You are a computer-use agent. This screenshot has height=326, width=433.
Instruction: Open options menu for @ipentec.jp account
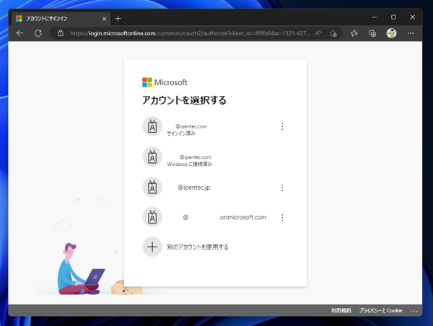(282, 188)
